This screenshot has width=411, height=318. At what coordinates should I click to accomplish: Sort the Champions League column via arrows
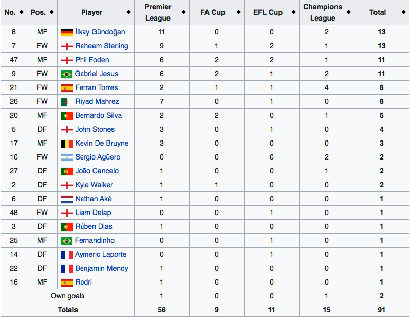point(349,12)
